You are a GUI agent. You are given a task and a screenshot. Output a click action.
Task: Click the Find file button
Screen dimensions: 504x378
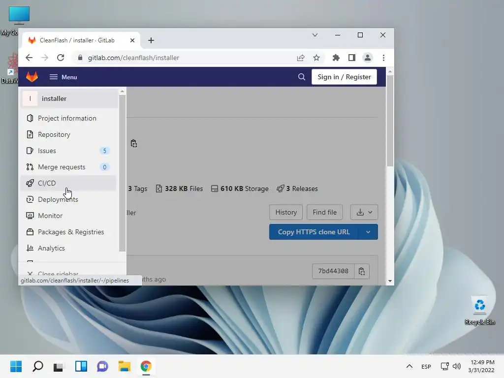pos(325,213)
